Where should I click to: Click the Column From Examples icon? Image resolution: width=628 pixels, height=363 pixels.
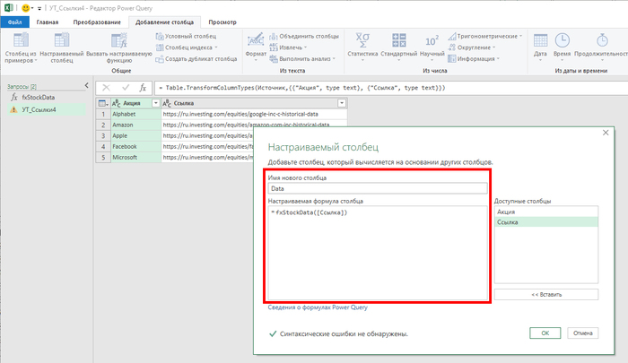click(x=18, y=41)
